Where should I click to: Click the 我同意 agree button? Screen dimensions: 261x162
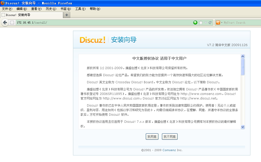[x=152, y=136]
